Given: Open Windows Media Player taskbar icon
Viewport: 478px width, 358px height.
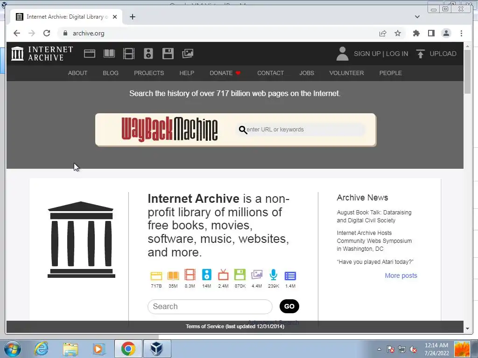Looking at the screenshot, I should pos(98,349).
